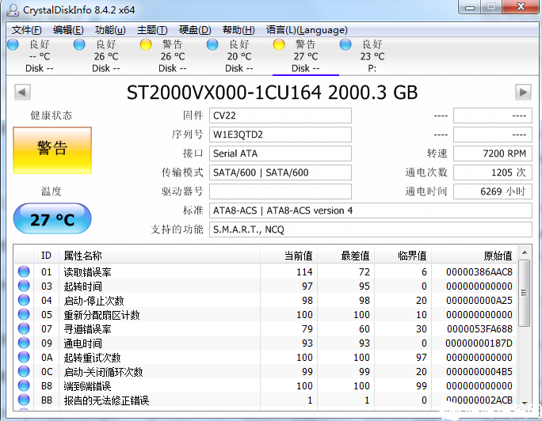Screen dimensions: 542x421
Task: Open the 主题(T) menu
Action: (x=152, y=30)
